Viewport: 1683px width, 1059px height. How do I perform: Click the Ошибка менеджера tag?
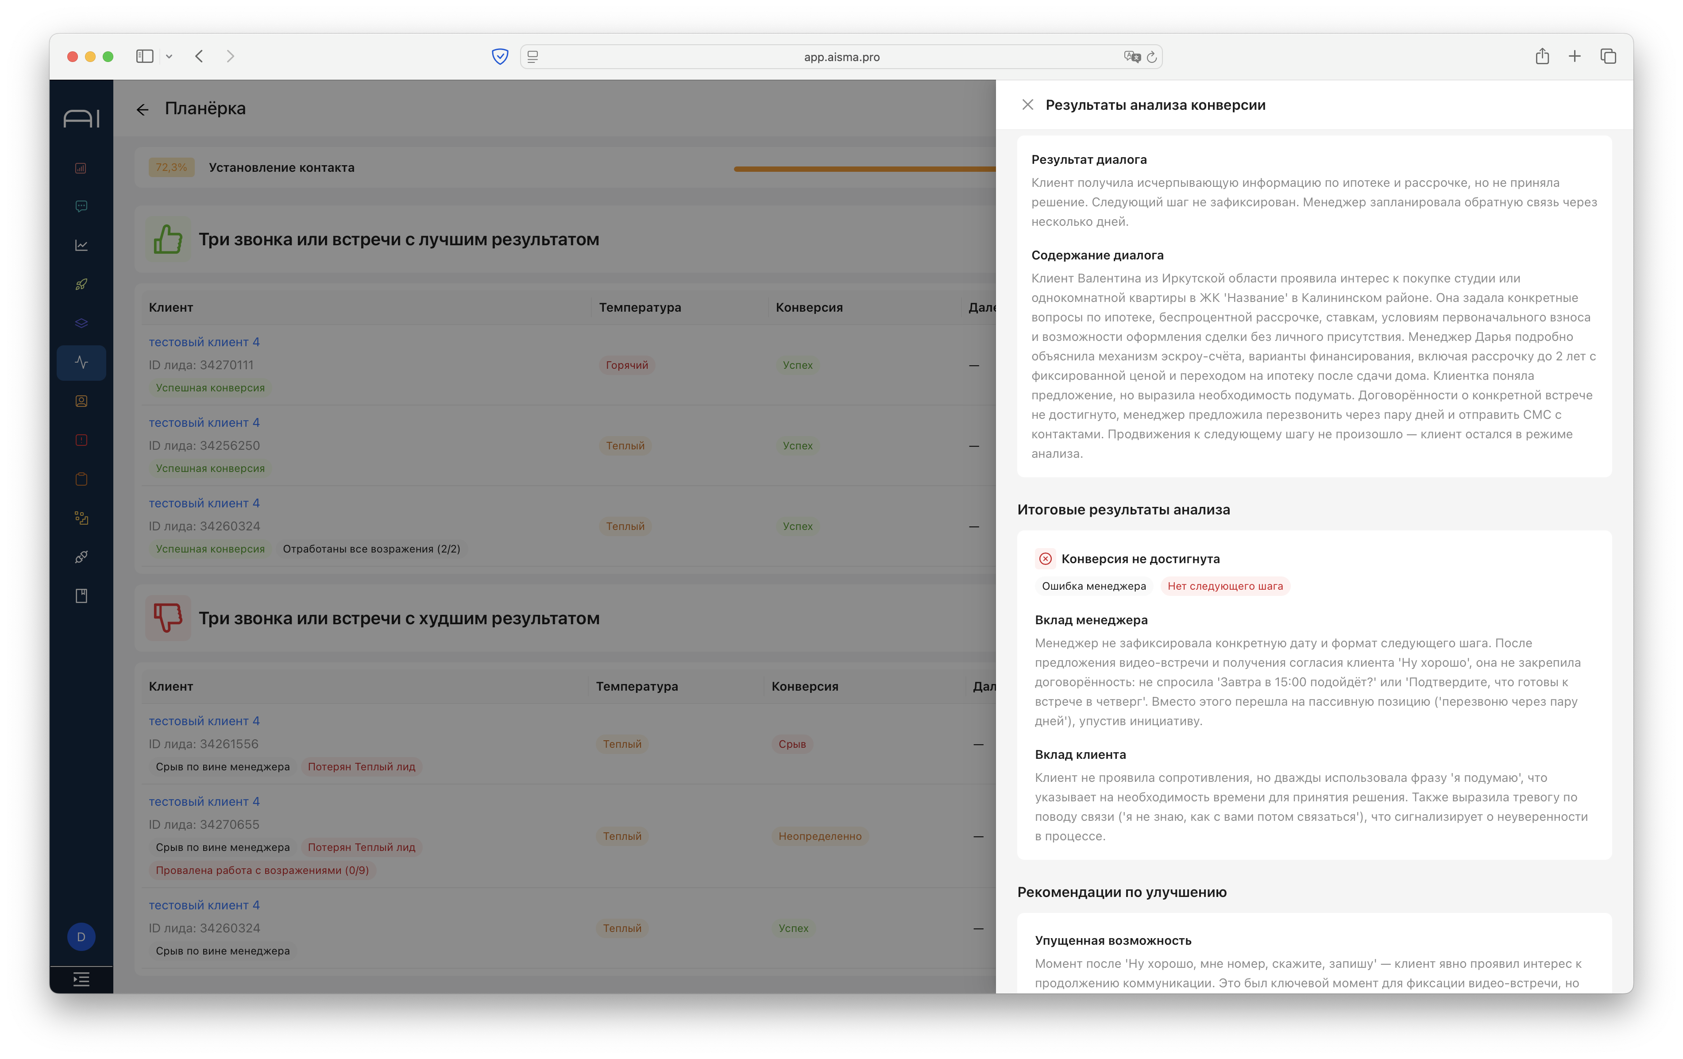1094,586
